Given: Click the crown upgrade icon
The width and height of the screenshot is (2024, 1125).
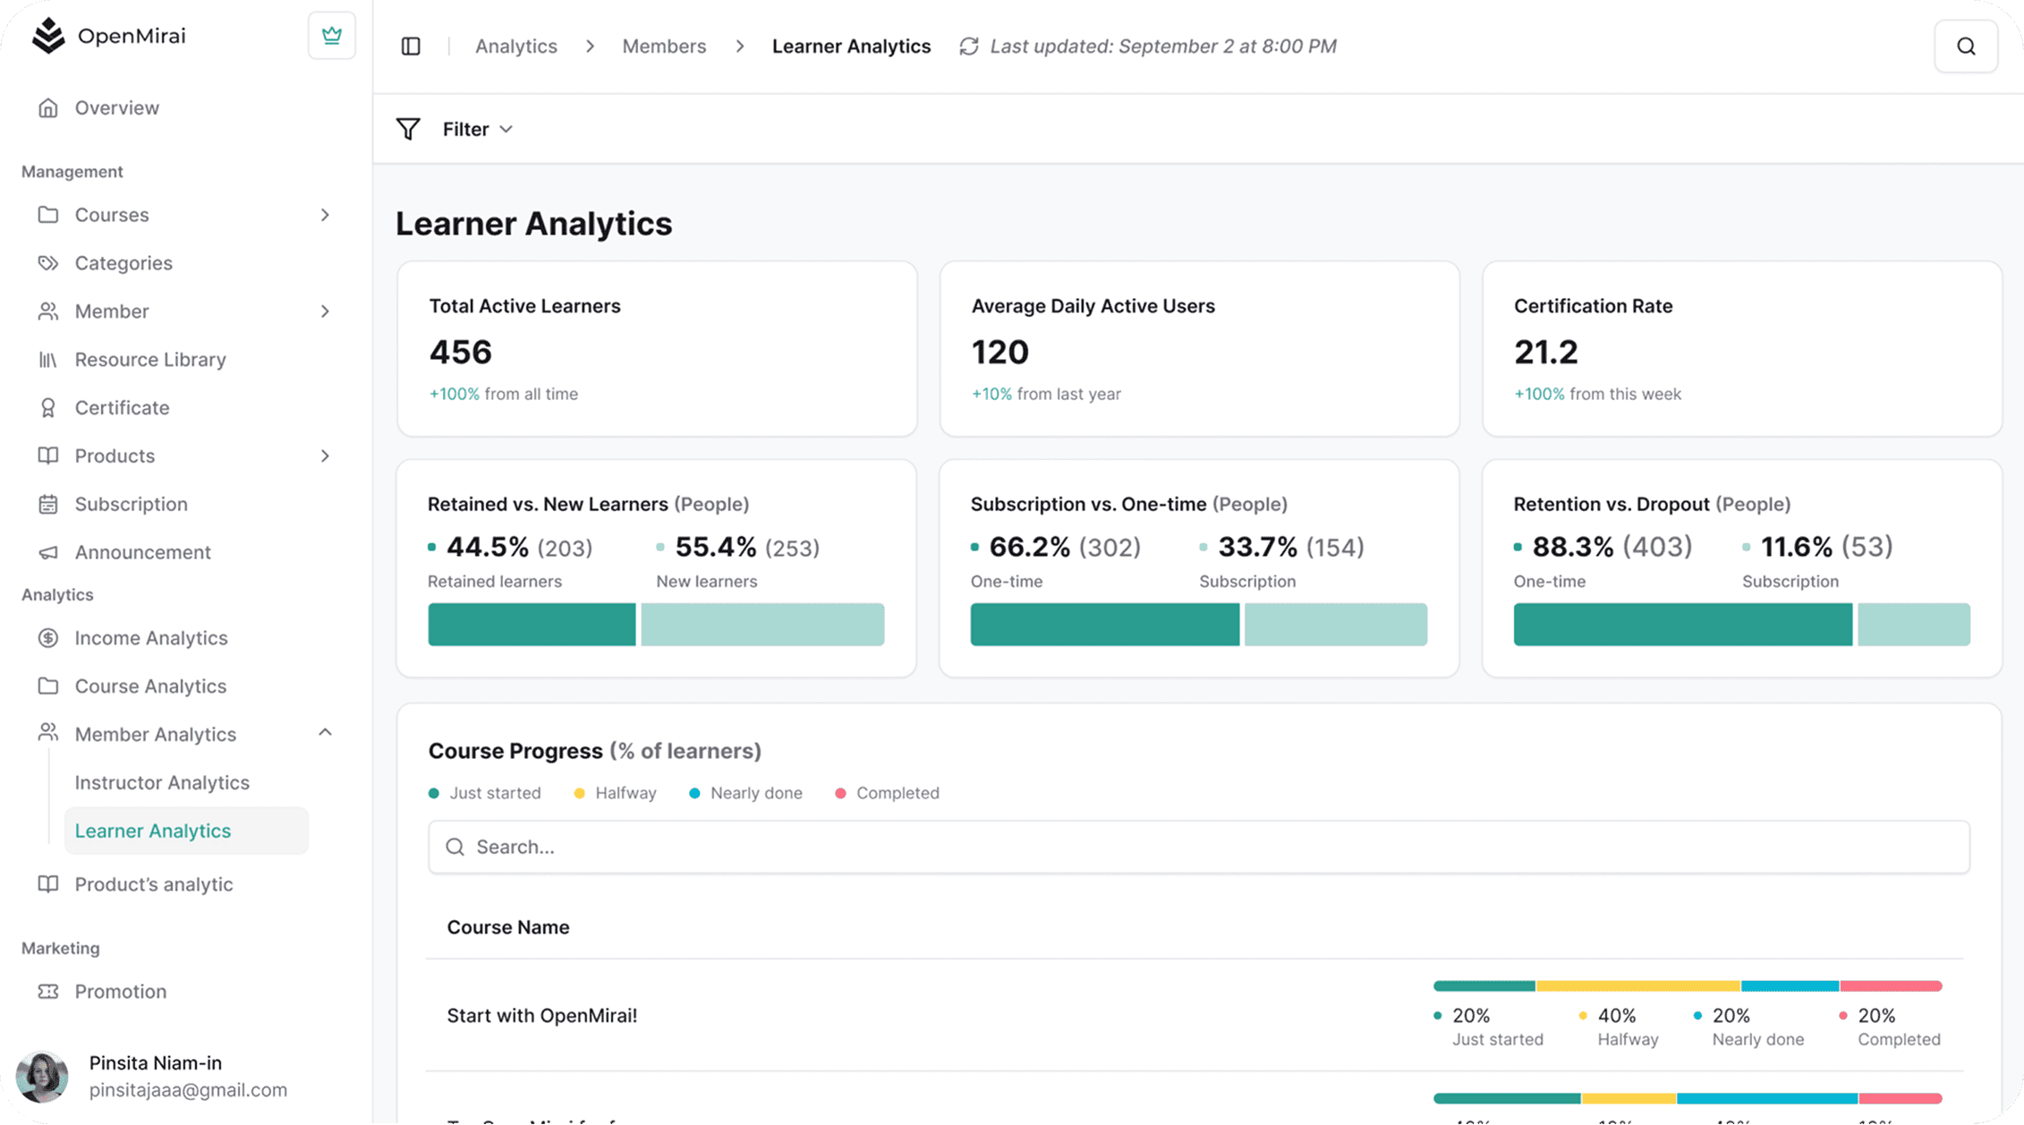Looking at the screenshot, I should [331, 36].
